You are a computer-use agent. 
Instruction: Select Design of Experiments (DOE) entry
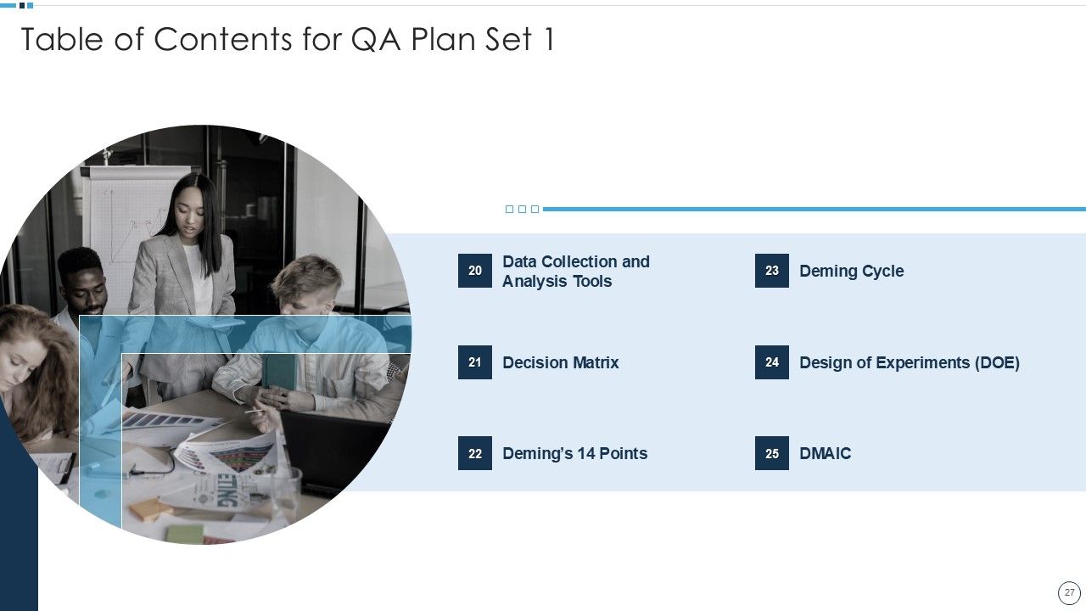click(909, 362)
